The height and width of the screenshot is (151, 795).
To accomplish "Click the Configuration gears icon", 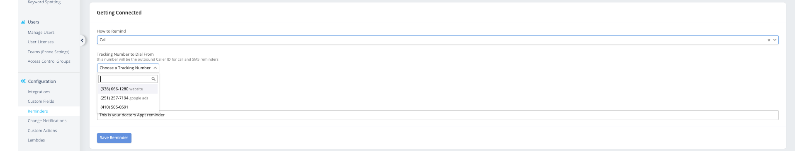I will pos(23,81).
